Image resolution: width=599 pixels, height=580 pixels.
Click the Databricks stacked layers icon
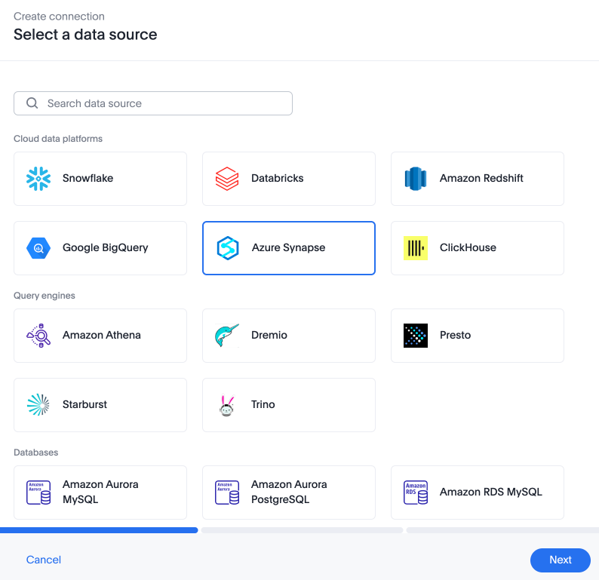227,179
